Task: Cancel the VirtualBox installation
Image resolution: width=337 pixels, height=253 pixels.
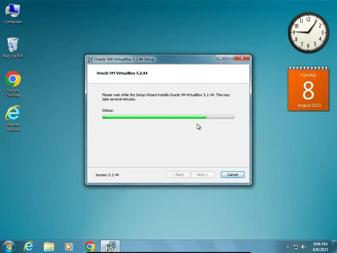Action: tap(232, 175)
